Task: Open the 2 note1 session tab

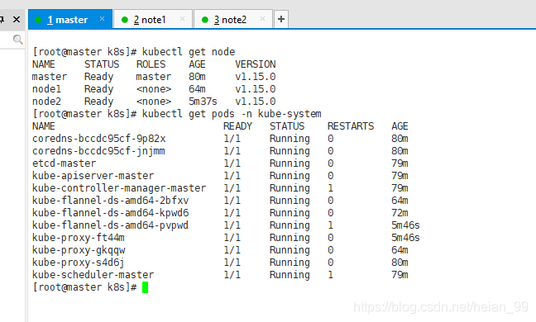Action: point(152,20)
